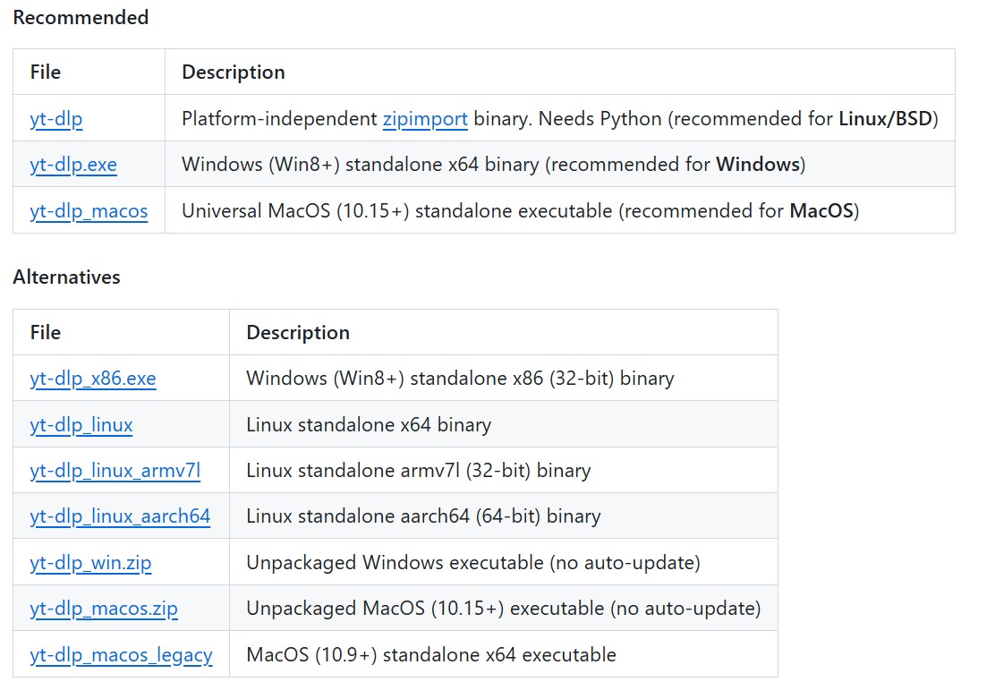Download the yt-dlp_win.zip archive
The width and height of the screenshot is (995, 699).
(x=90, y=562)
